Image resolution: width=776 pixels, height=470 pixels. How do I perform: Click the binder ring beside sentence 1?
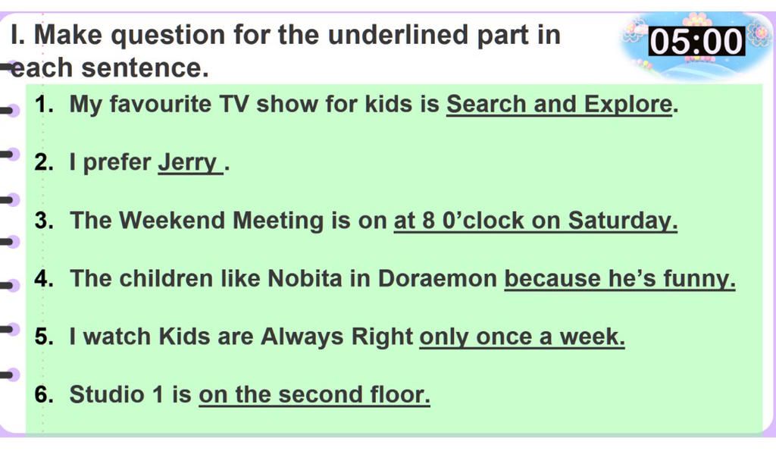click(11, 111)
